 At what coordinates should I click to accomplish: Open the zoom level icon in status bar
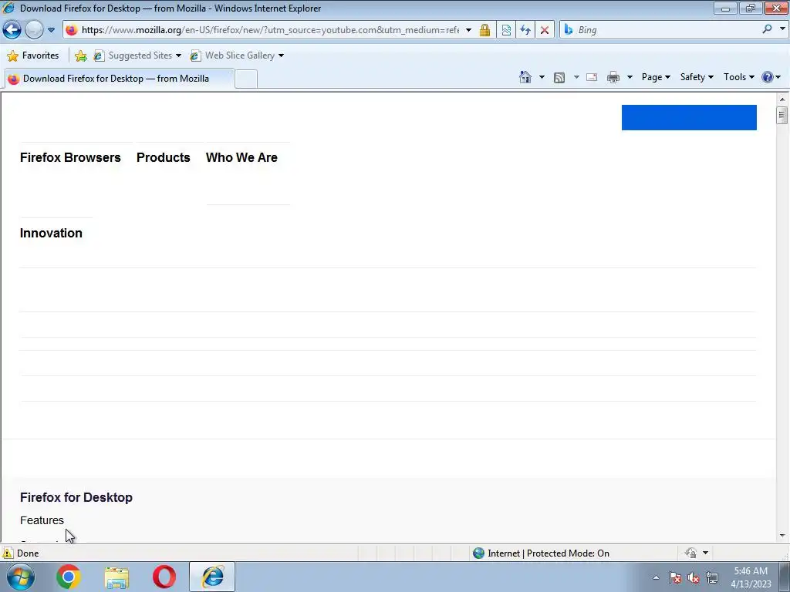(x=690, y=553)
